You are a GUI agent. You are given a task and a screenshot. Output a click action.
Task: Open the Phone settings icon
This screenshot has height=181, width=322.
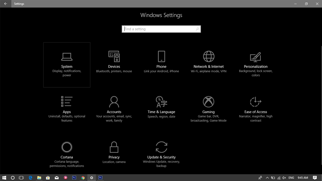click(161, 56)
